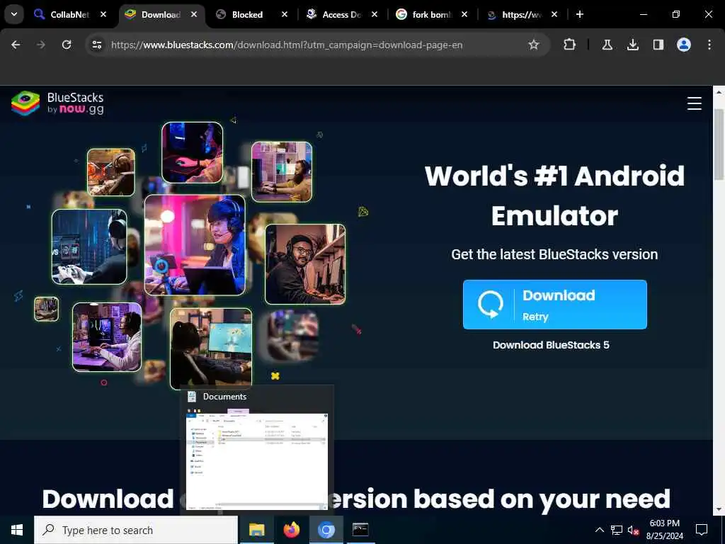Click the center streamer photo thumbnail
The height and width of the screenshot is (544, 725).
[195, 244]
